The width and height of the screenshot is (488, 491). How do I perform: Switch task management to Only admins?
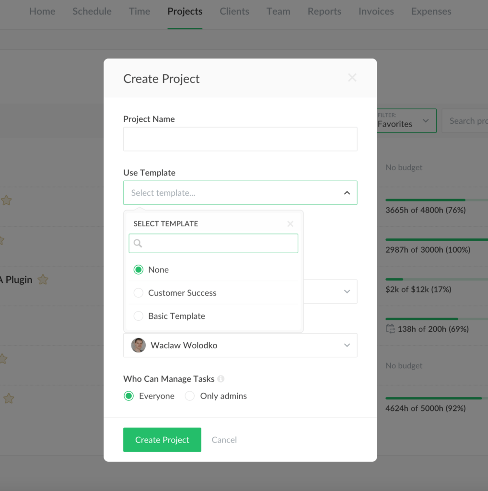(190, 396)
